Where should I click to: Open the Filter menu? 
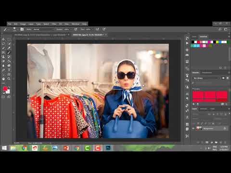54,24
